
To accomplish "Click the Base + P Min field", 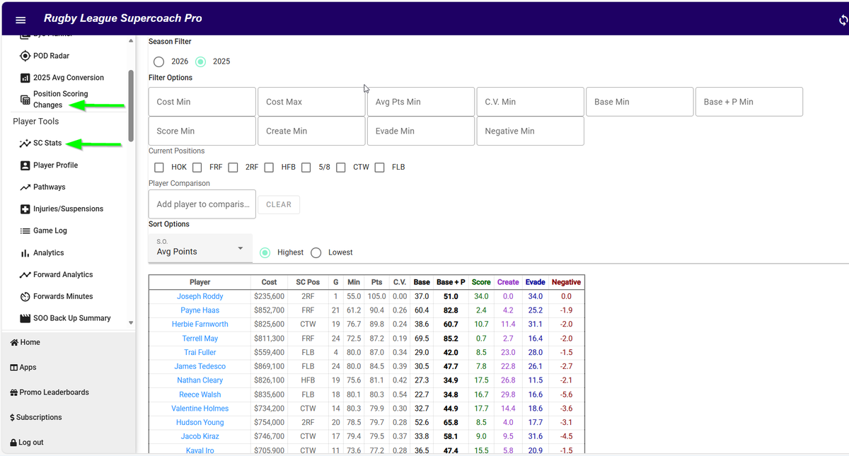I will point(749,102).
